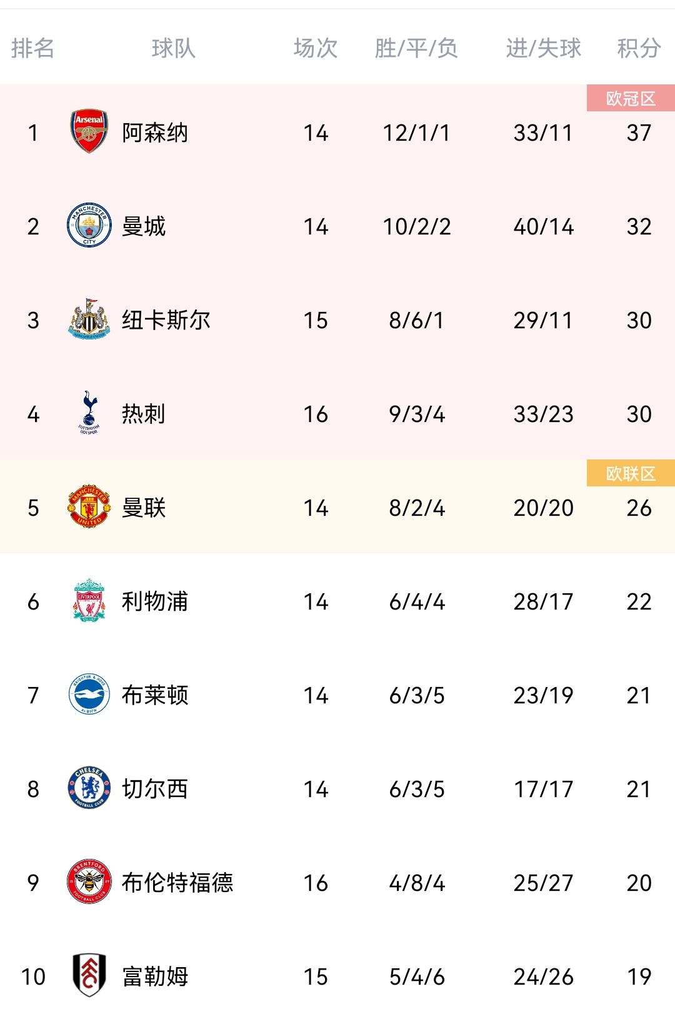Tap the 欧联区 orange label

point(631,473)
